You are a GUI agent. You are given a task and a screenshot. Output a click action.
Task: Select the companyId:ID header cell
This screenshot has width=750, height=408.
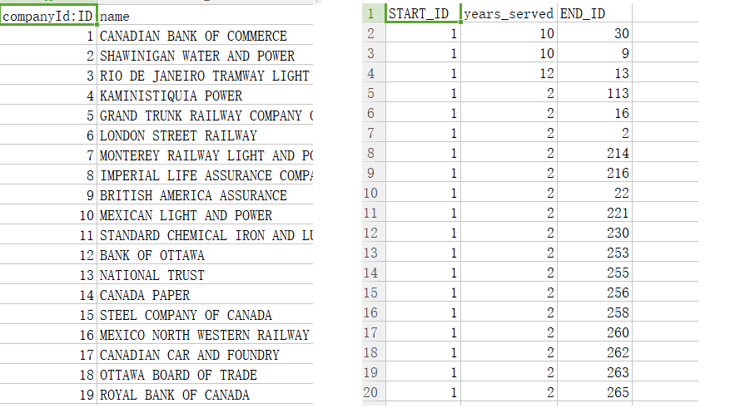[x=48, y=15]
